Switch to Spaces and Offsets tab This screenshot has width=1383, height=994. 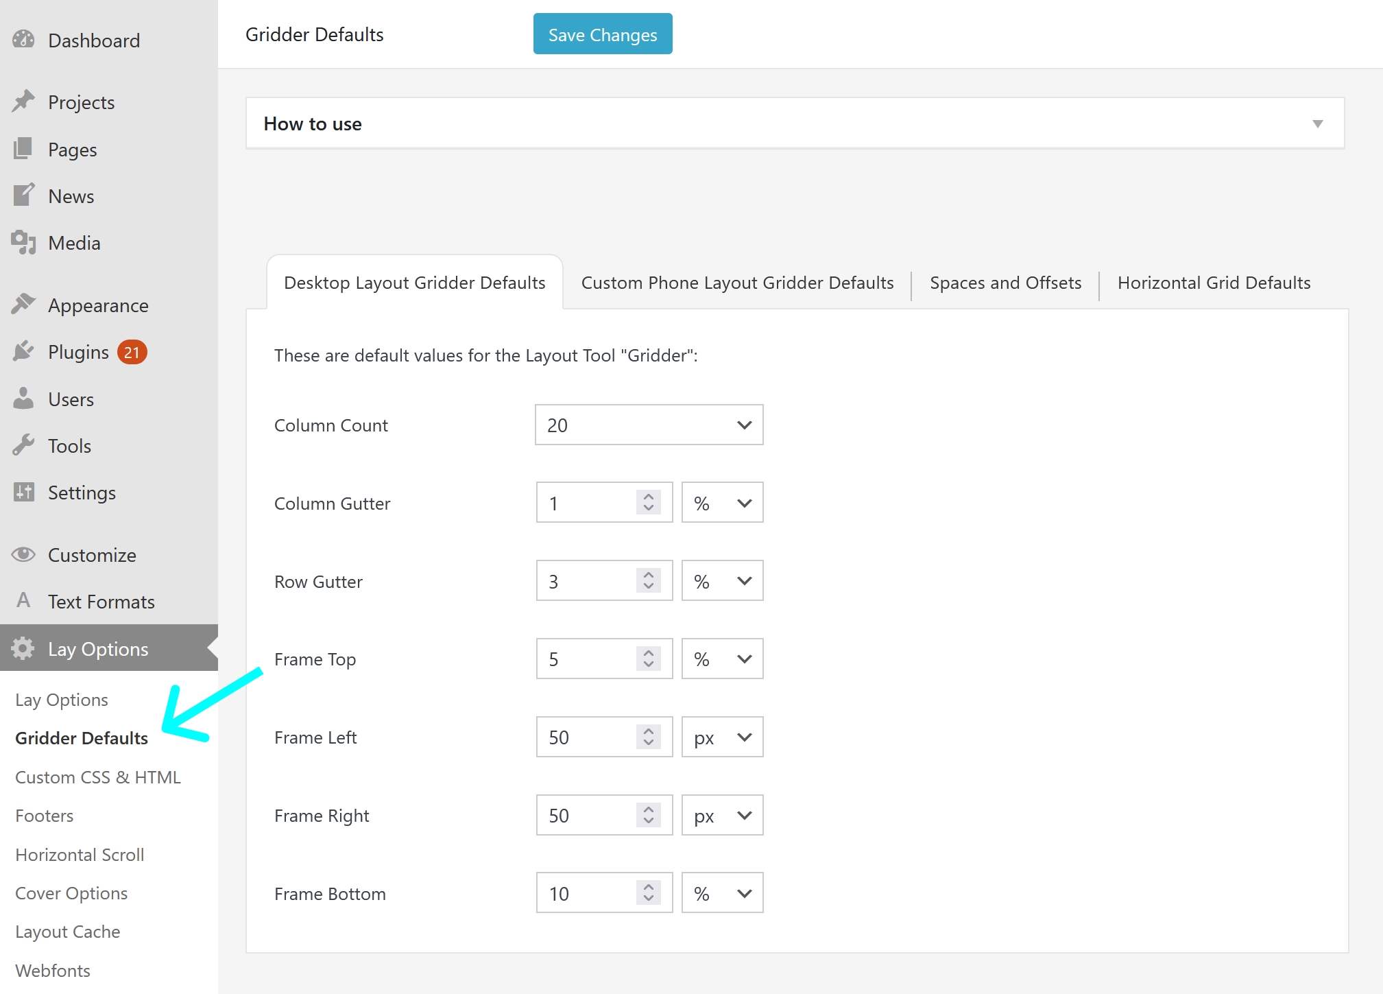[1005, 283]
